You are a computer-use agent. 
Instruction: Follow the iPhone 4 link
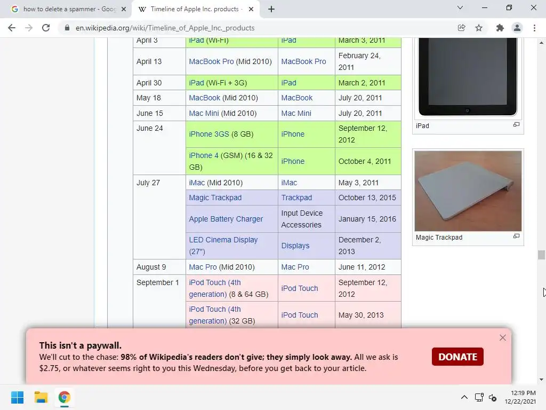tap(204, 155)
